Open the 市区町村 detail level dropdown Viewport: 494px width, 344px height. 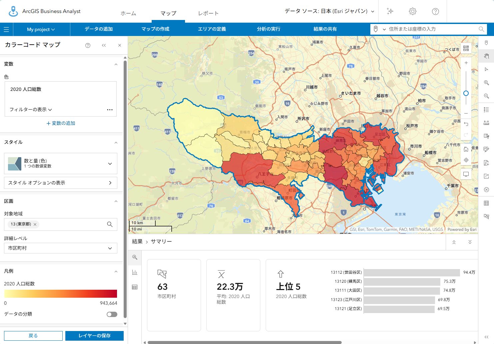61,248
